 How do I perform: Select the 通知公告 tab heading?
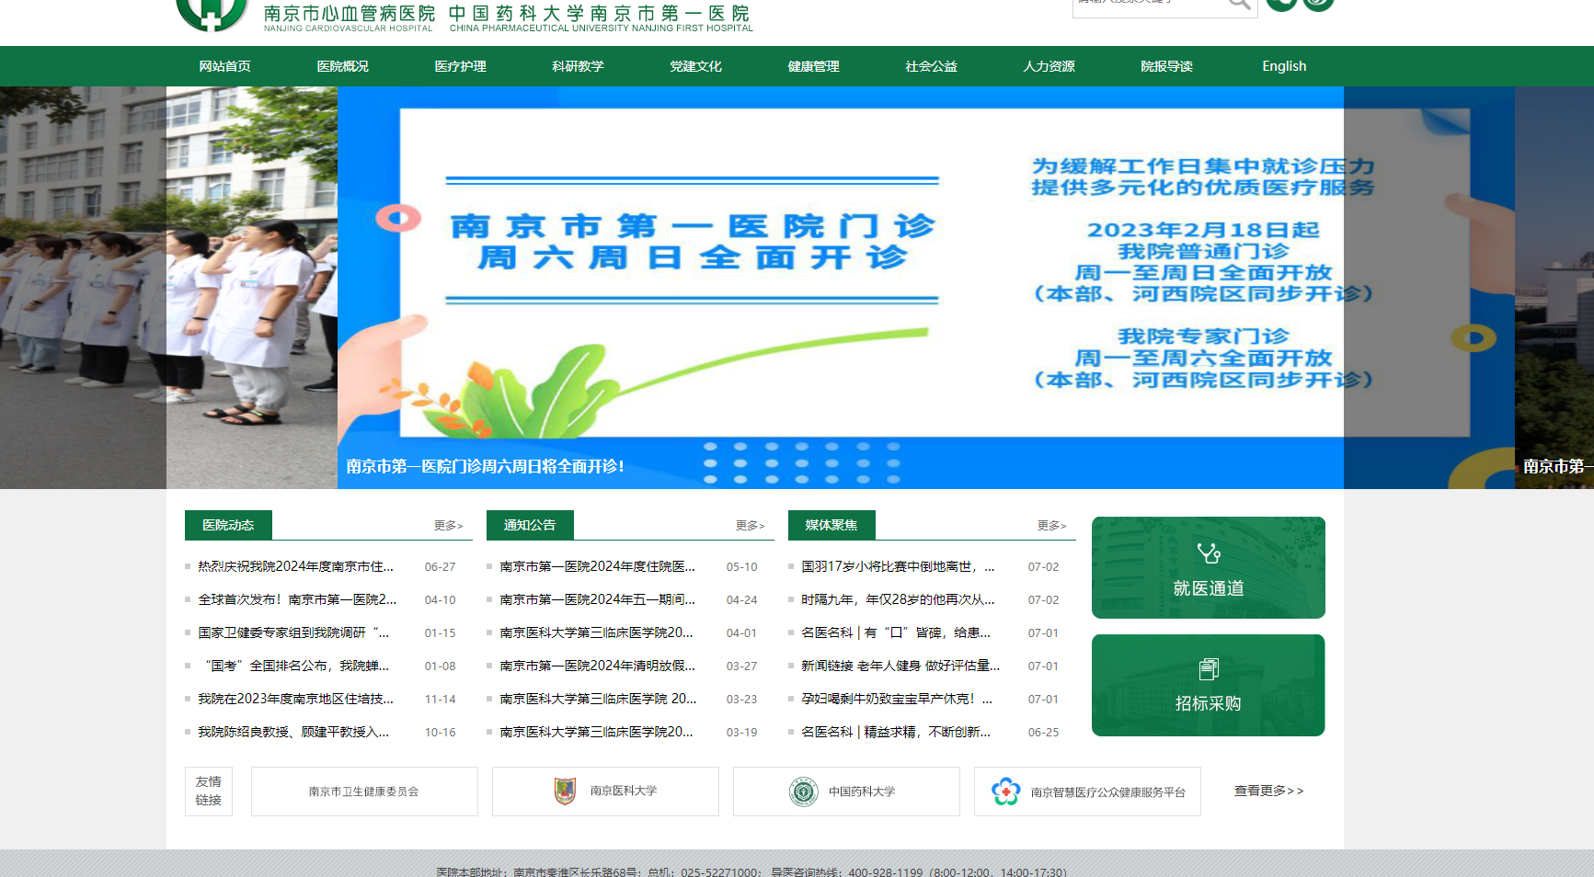[x=530, y=525]
